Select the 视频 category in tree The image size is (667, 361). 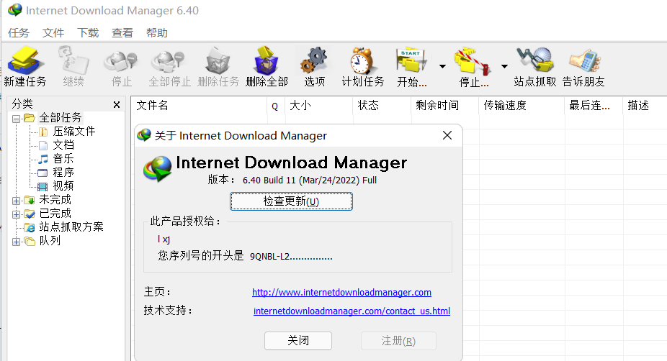click(x=63, y=186)
